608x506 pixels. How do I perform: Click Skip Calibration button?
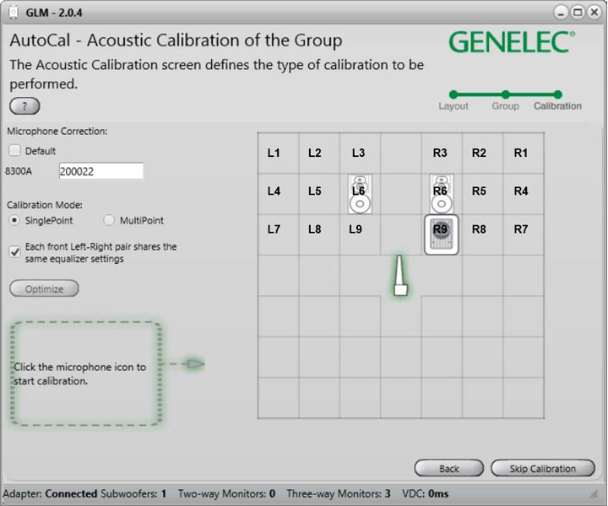[x=543, y=468]
